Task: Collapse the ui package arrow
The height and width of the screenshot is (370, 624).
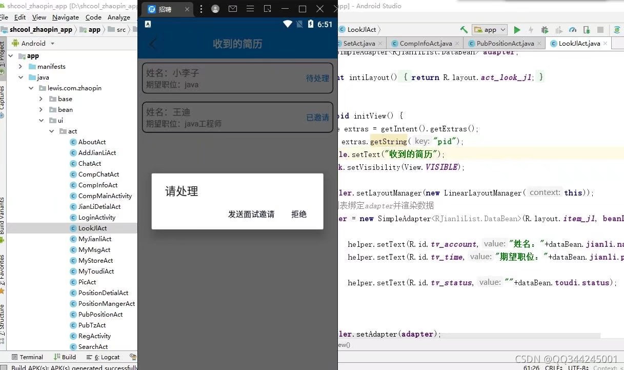Action: click(41, 121)
